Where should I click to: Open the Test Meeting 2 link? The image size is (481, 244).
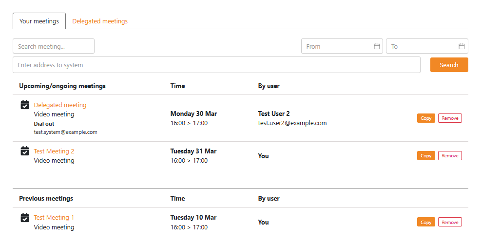(54, 151)
